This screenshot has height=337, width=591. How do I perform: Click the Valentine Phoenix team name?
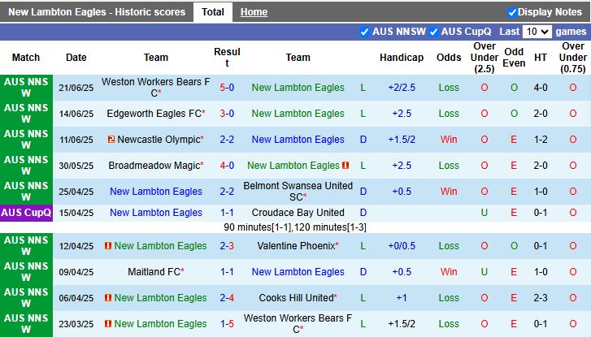(296, 246)
